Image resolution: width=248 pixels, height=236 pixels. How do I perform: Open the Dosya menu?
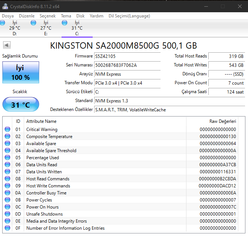8,16
